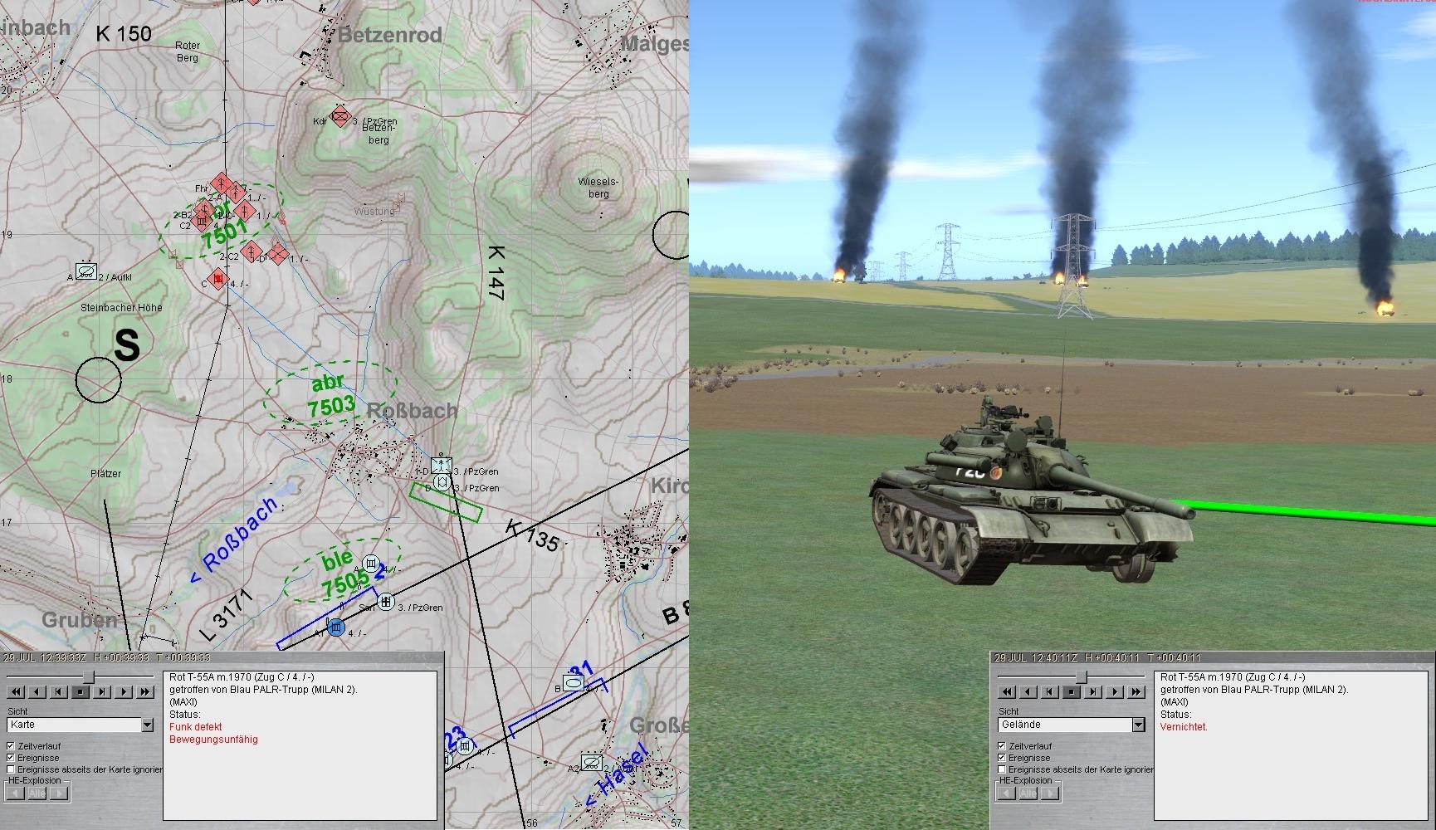Click Alle button under HE-Explosion in Karte panel
This screenshot has width=1436, height=830.
[x=37, y=793]
